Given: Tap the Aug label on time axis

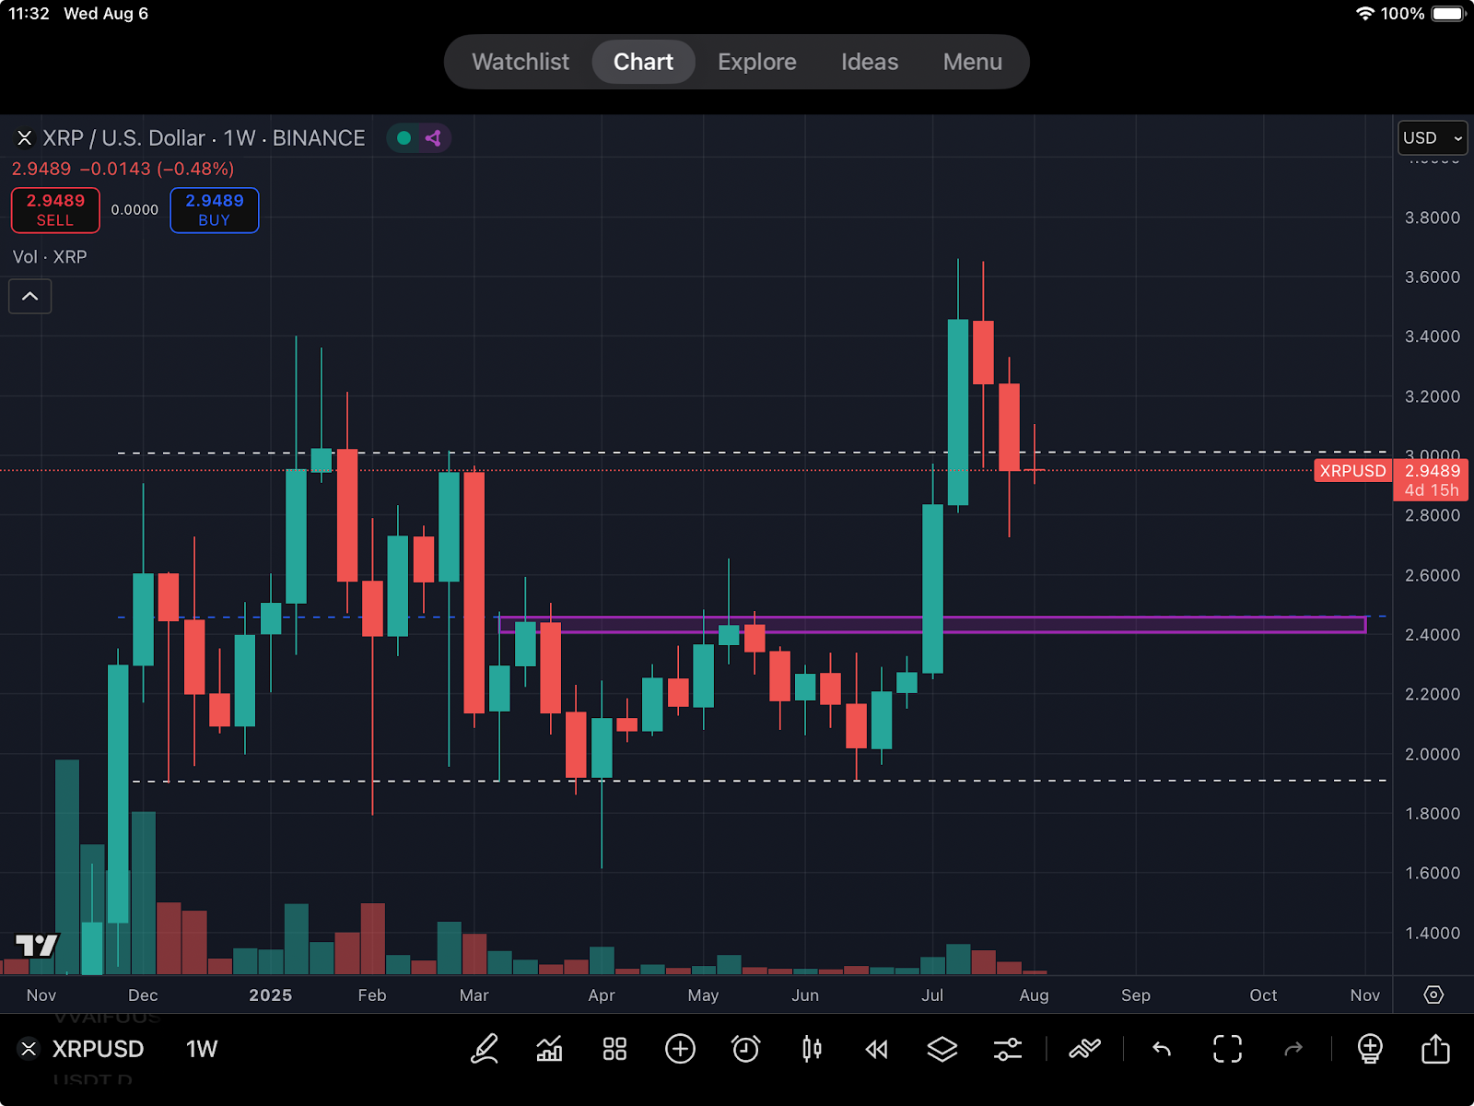Looking at the screenshot, I should click(x=1034, y=995).
